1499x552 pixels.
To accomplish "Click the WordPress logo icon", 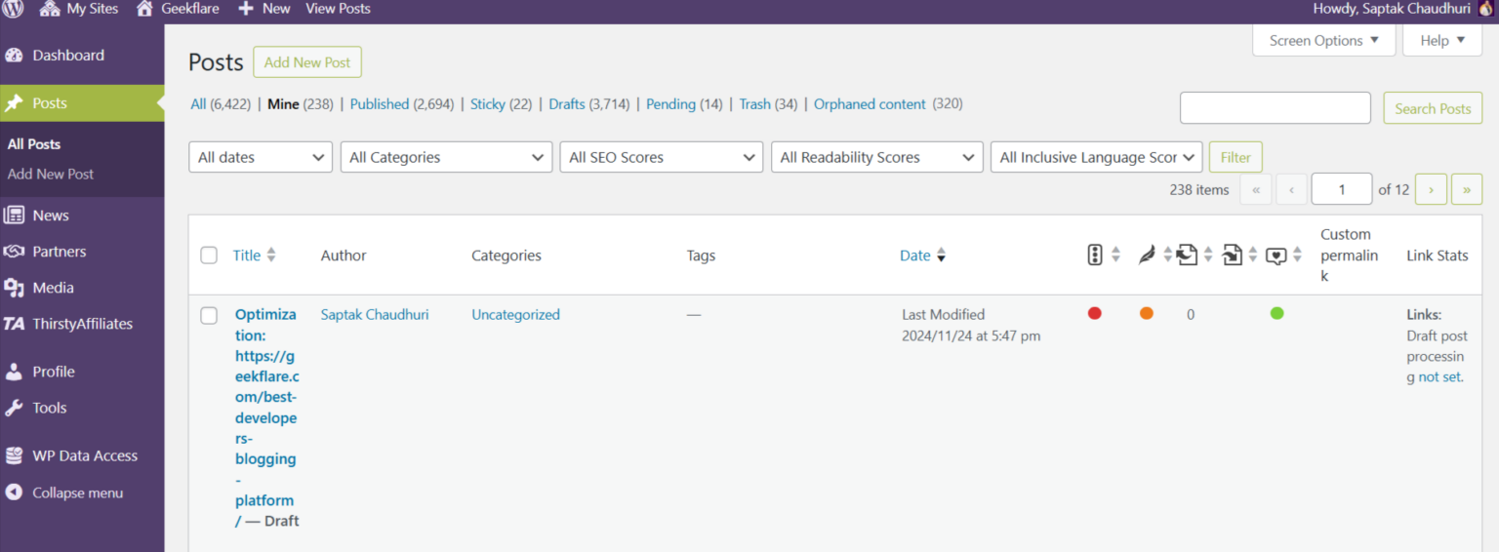I will 13,9.
